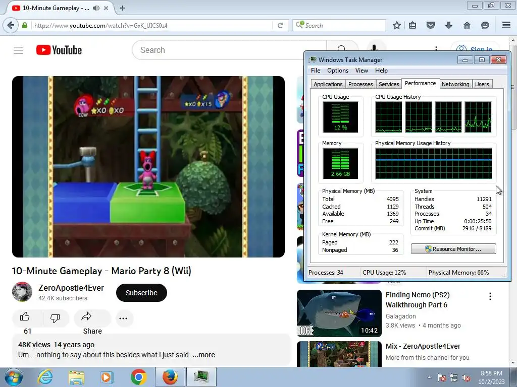Open a new tab with the plus button

pyautogui.click(x=123, y=8)
